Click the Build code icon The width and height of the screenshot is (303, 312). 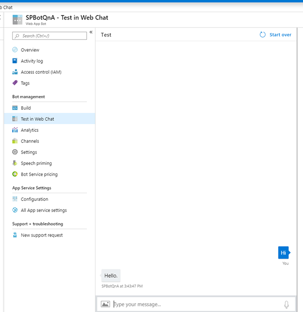15,108
